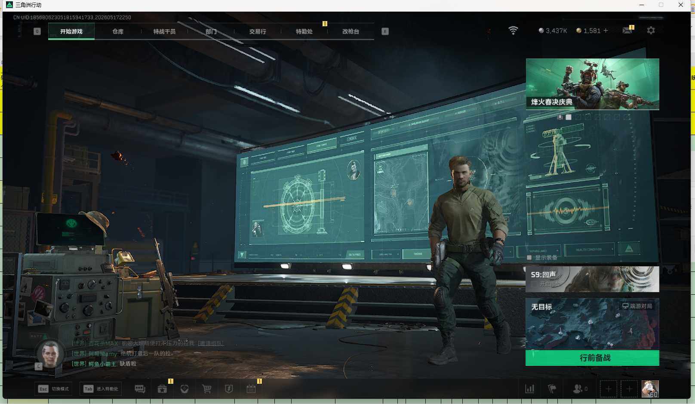This screenshot has height=404, width=695.
Task: Open the star gift box icon
Action: 162,389
